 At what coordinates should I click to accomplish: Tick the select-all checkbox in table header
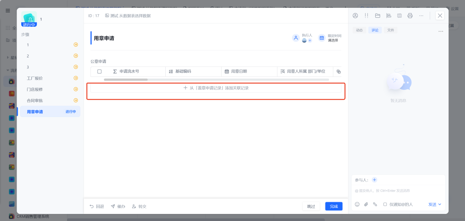click(x=99, y=72)
